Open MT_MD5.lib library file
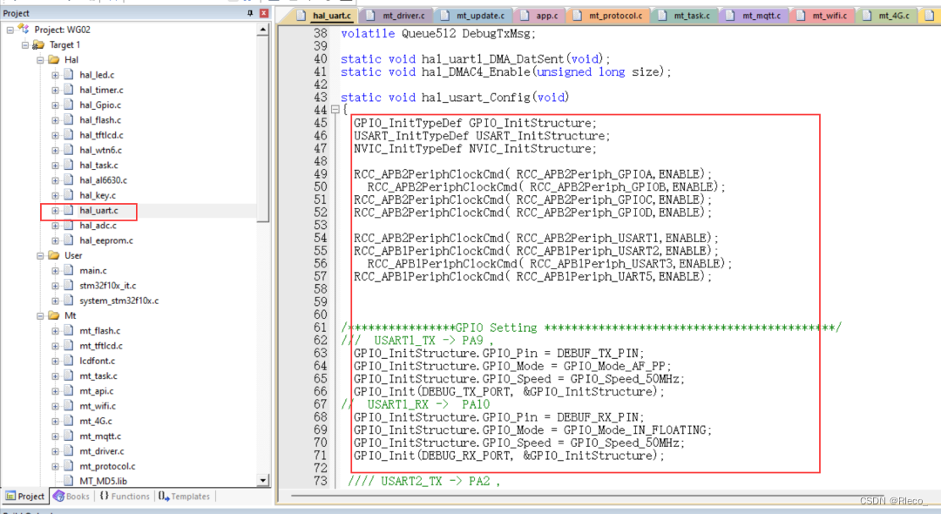The width and height of the screenshot is (941, 514). click(x=103, y=481)
